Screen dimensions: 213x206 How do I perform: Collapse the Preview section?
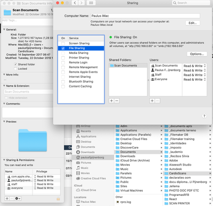click(4, 122)
